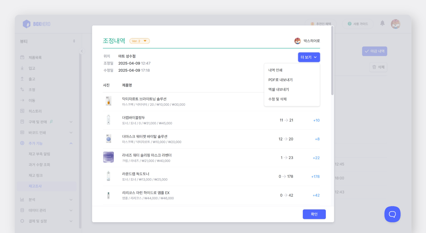Click the user avatar in top bar
Image resolution: width=426 pixels, height=233 pixels.
pos(396,24)
